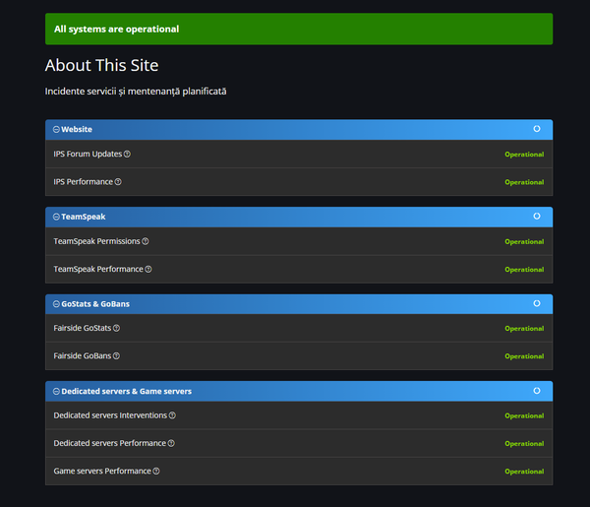Select the Dedicated servers Performance label
The height and width of the screenshot is (507, 590).
110,443
